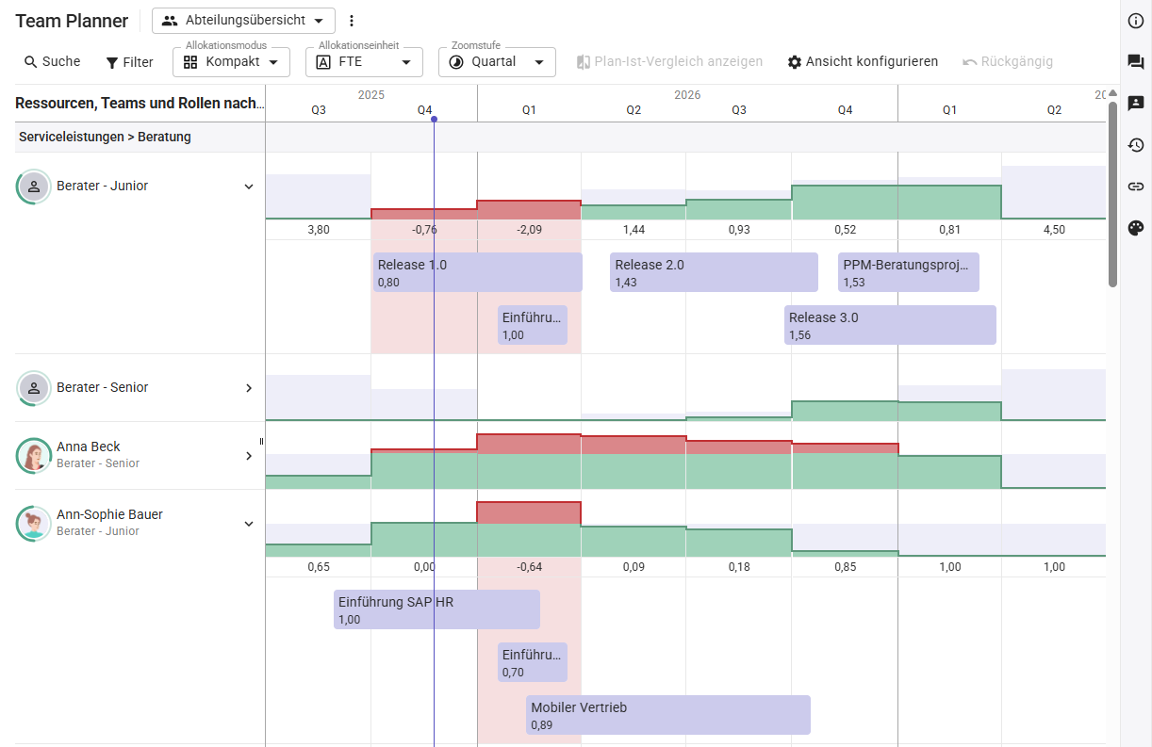Open the Abteilungsübersicht view dropdown

(243, 21)
